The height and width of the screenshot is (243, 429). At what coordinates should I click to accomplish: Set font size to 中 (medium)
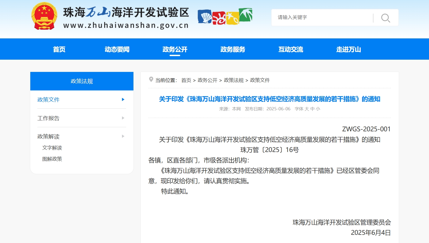pyautogui.click(x=312, y=109)
